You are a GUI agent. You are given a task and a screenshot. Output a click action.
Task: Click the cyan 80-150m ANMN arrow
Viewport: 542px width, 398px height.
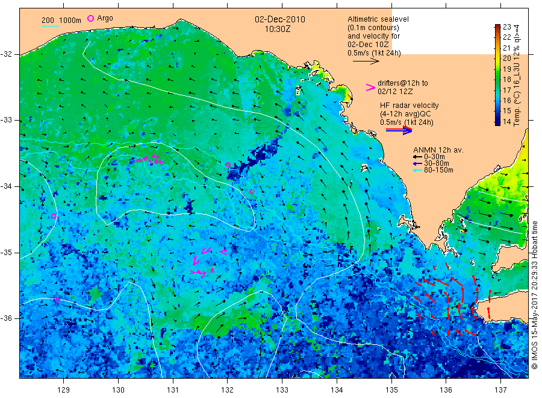[417, 170]
